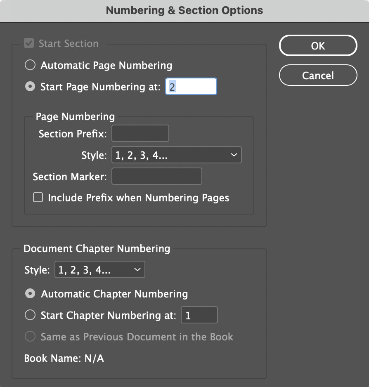Select the Automatic Page Numbering radio button
Screen dimensions: 369x387
(30, 65)
